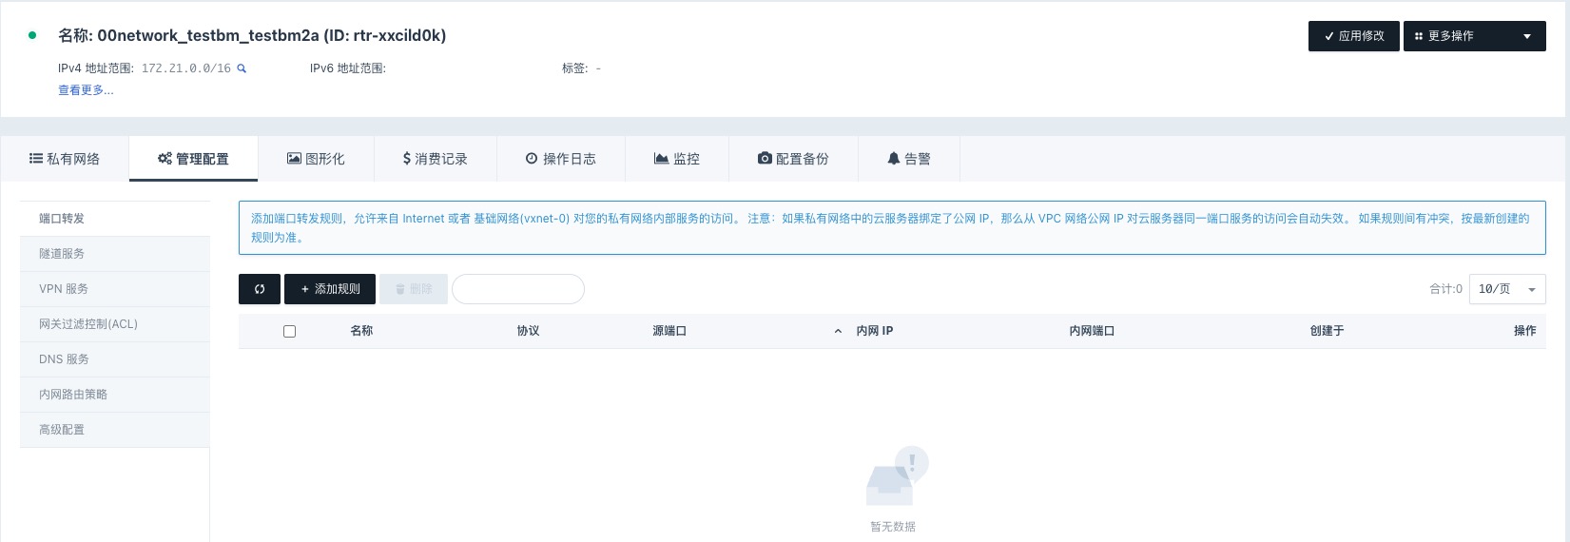Toggle the select-all checkbox in table header
This screenshot has width=1570, height=542.
click(x=290, y=331)
